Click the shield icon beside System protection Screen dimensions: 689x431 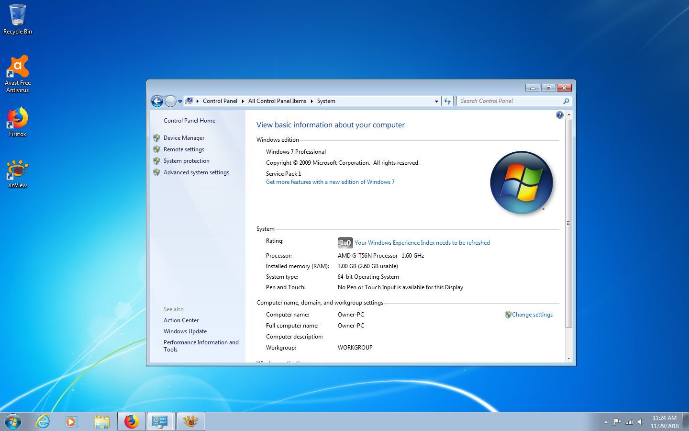click(156, 161)
